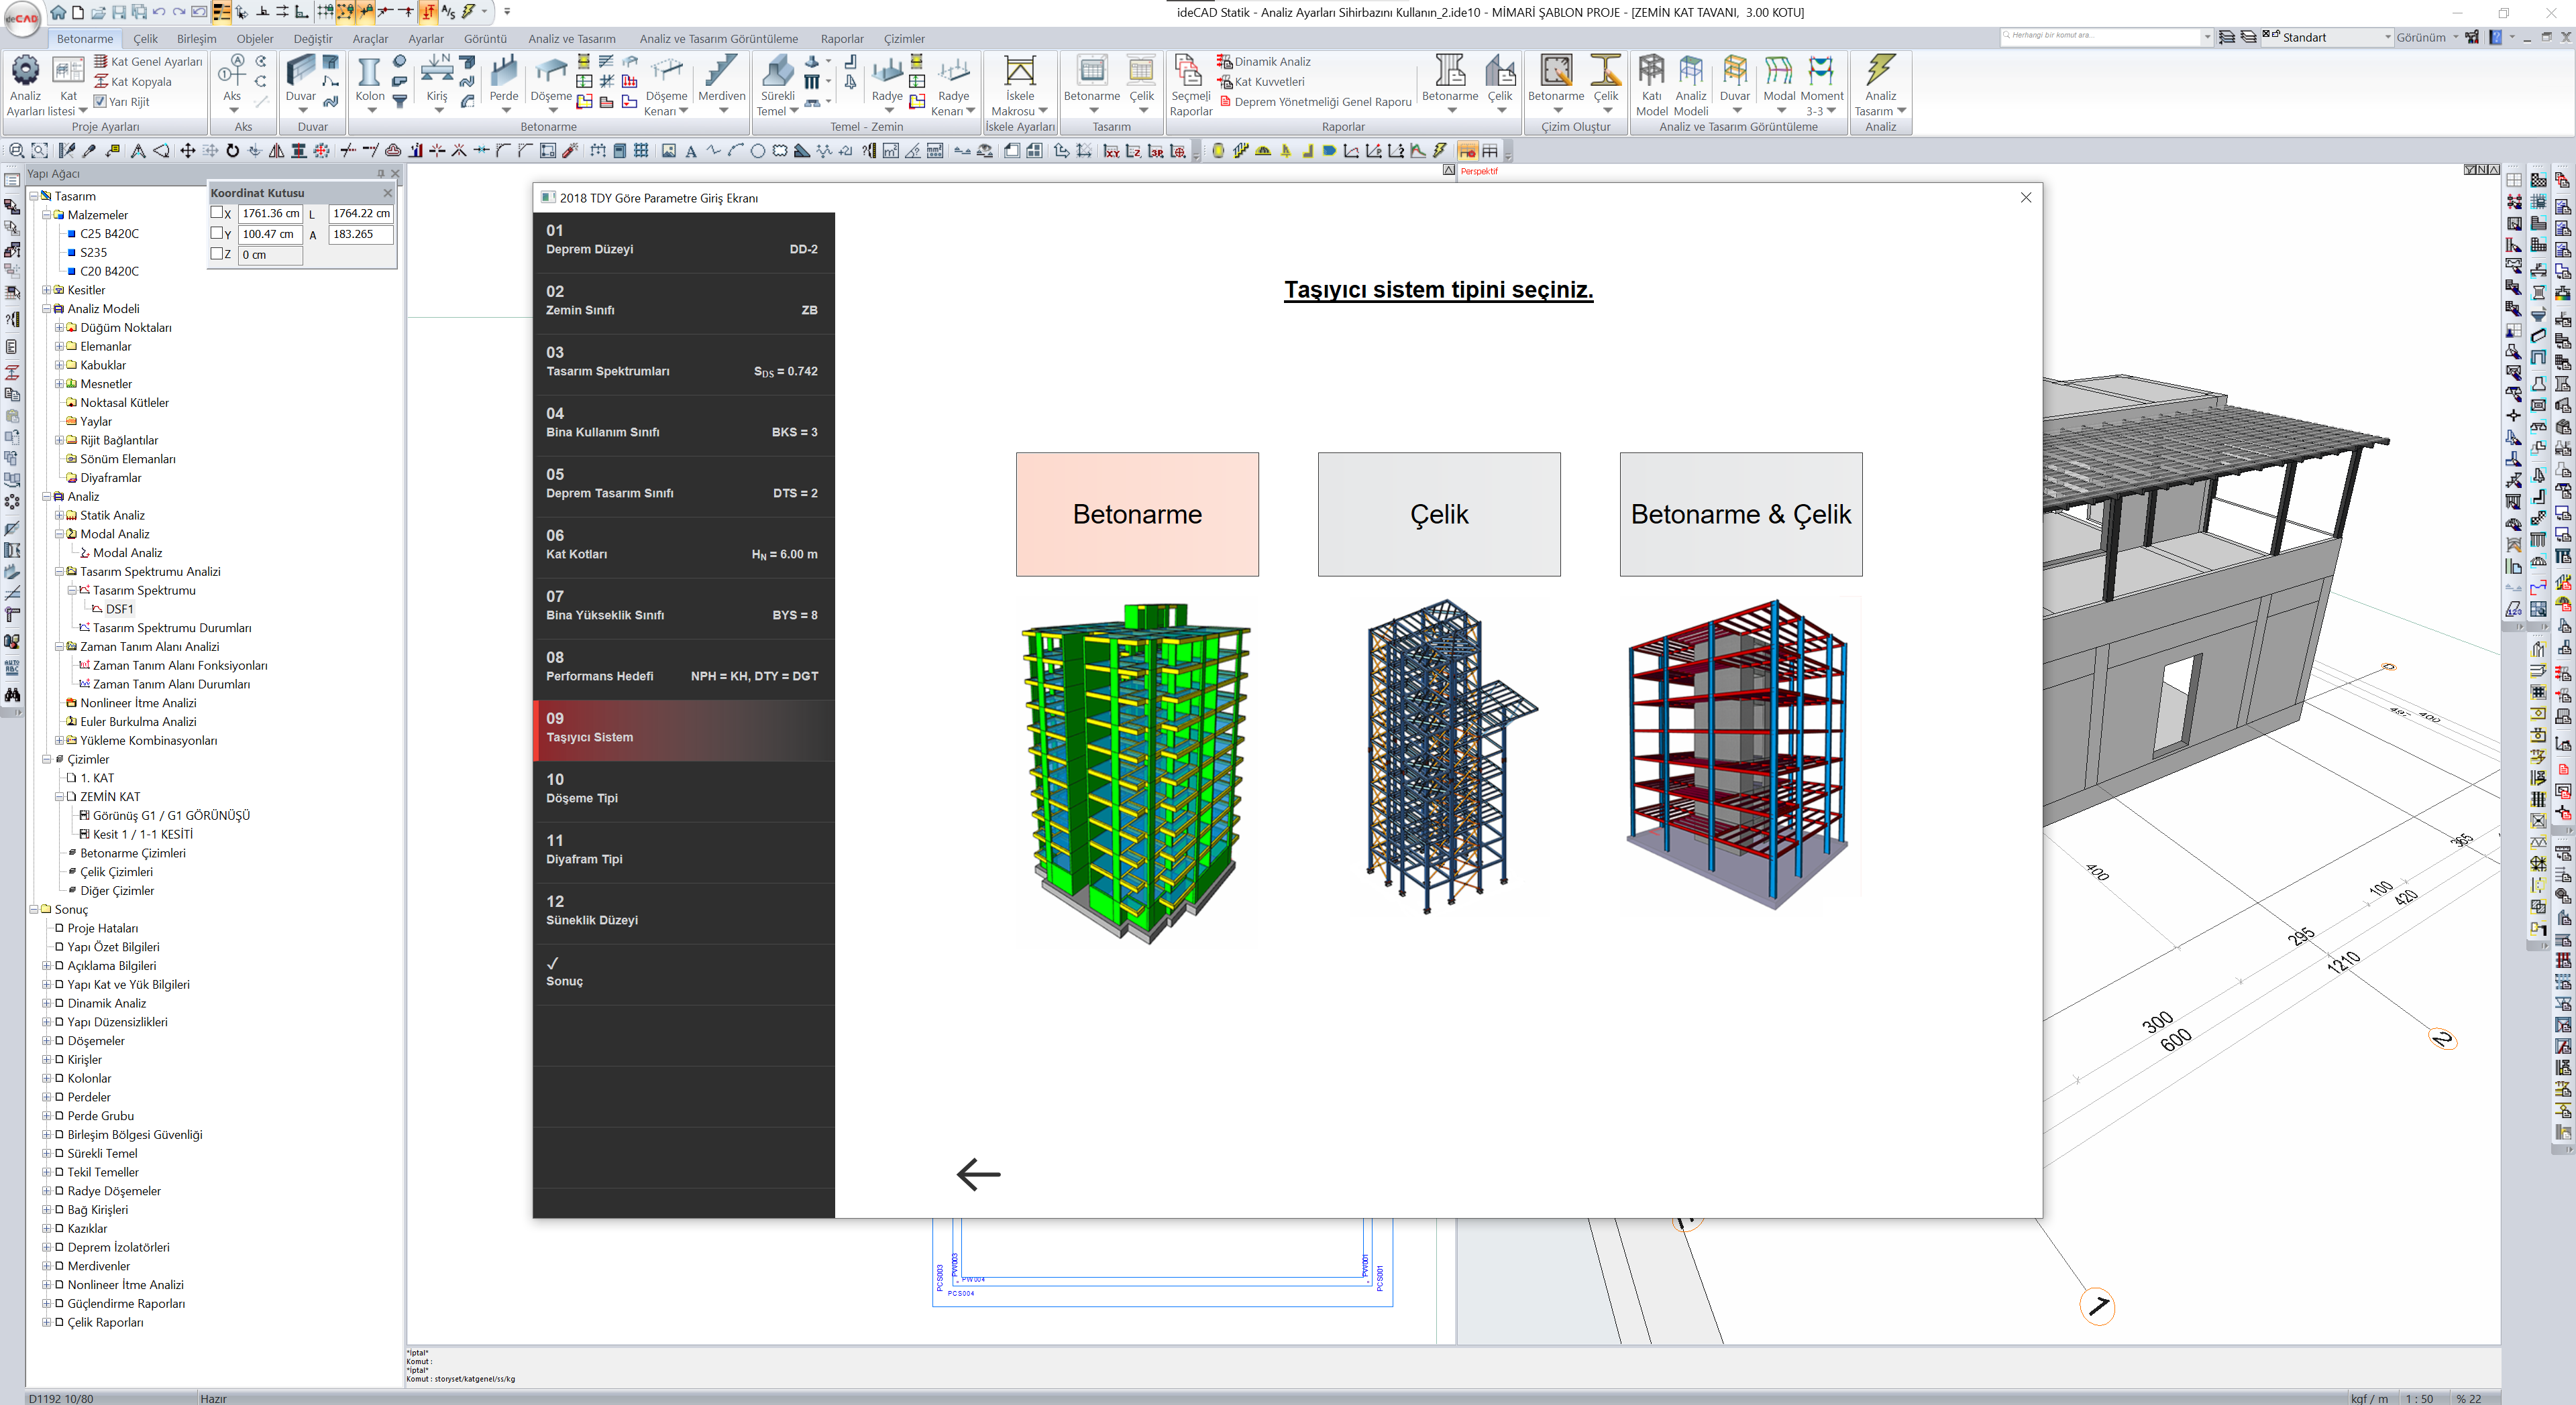Toggle the Yarı Rijit checkbox
Image resolution: width=2576 pixels, height=1405 pixels.
click(100, 101)
